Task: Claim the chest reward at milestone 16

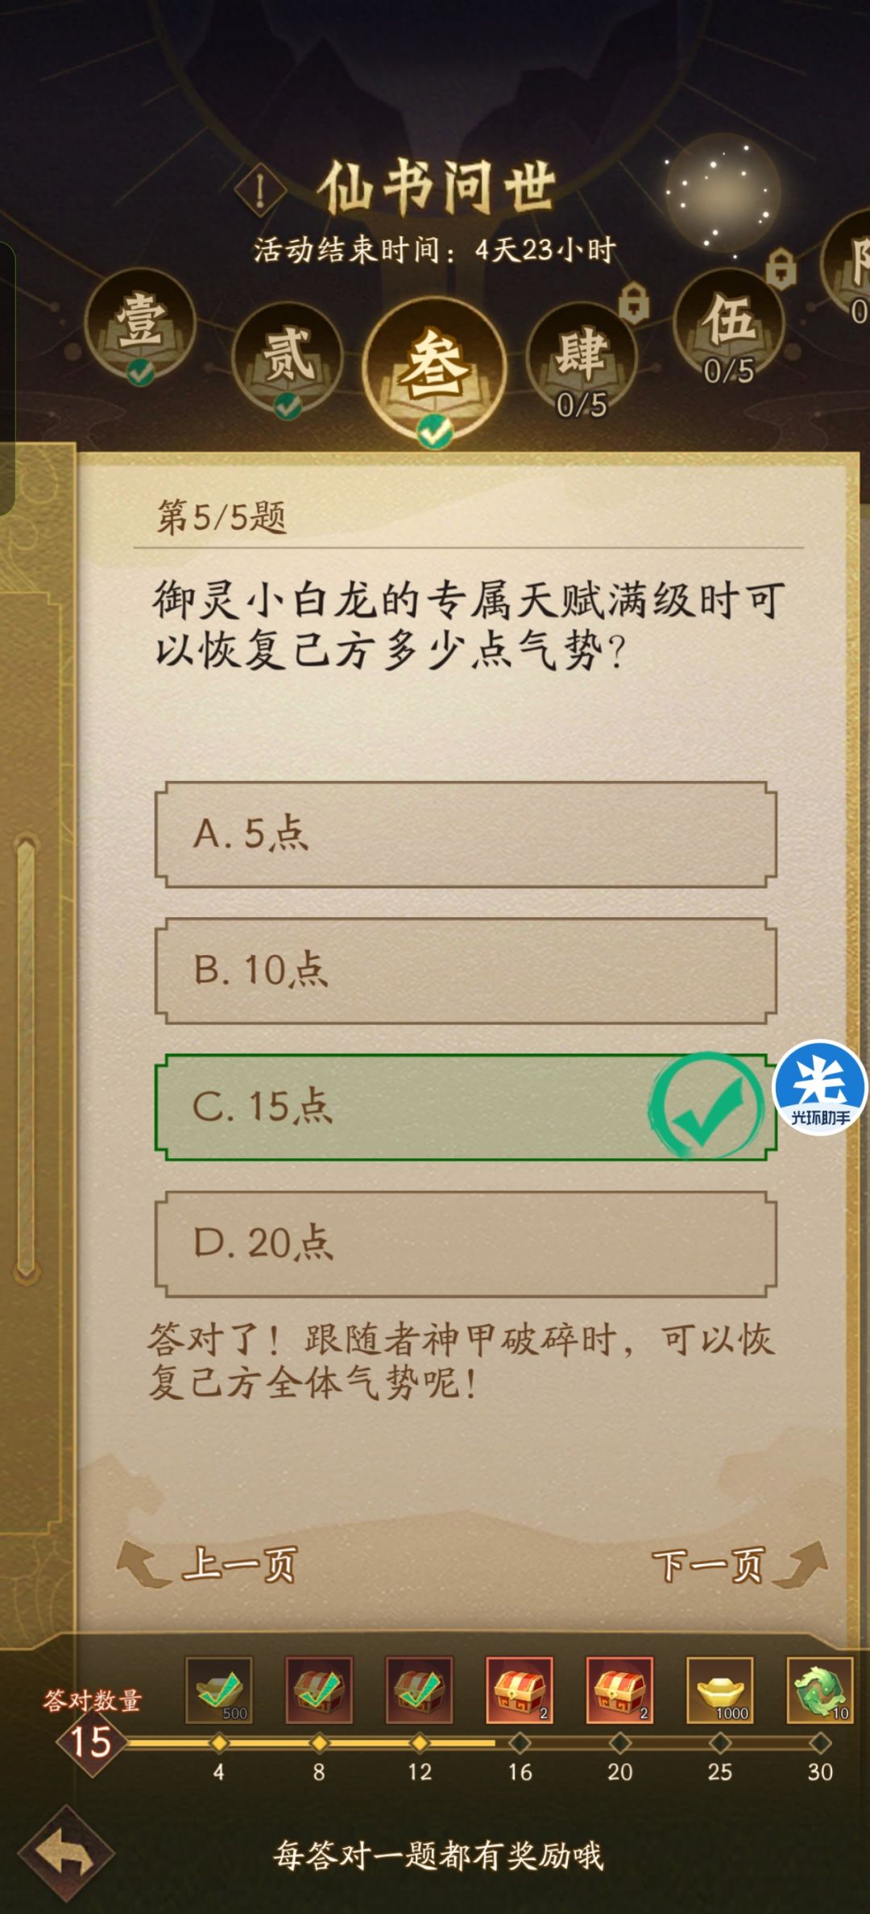Action: (x=519, y=1692)
